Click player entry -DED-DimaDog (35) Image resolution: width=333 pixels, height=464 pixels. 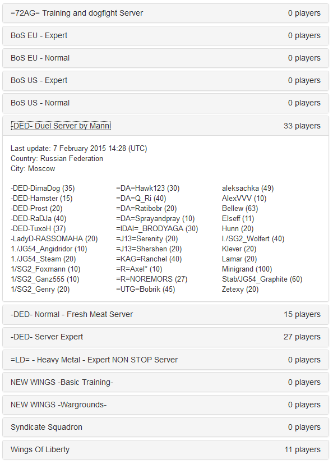(43, 188)
